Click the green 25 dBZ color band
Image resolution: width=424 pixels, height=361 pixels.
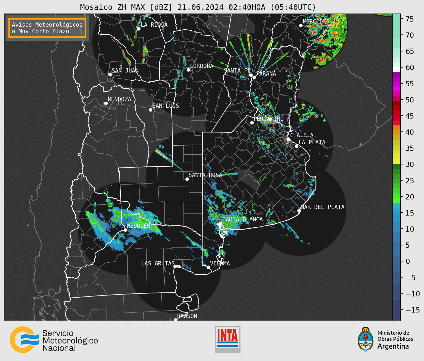click(x=397, y=181)
